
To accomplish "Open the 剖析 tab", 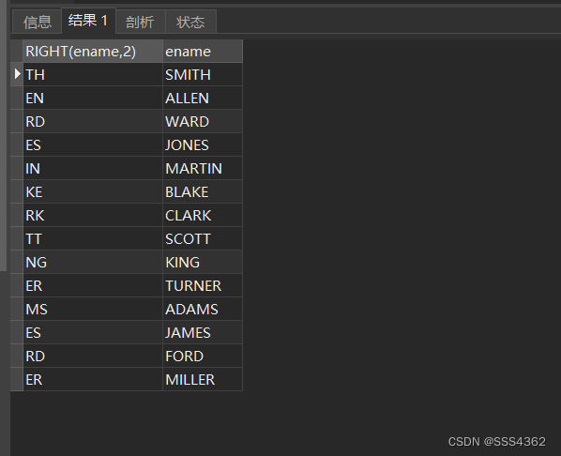I will coord(141,22).
